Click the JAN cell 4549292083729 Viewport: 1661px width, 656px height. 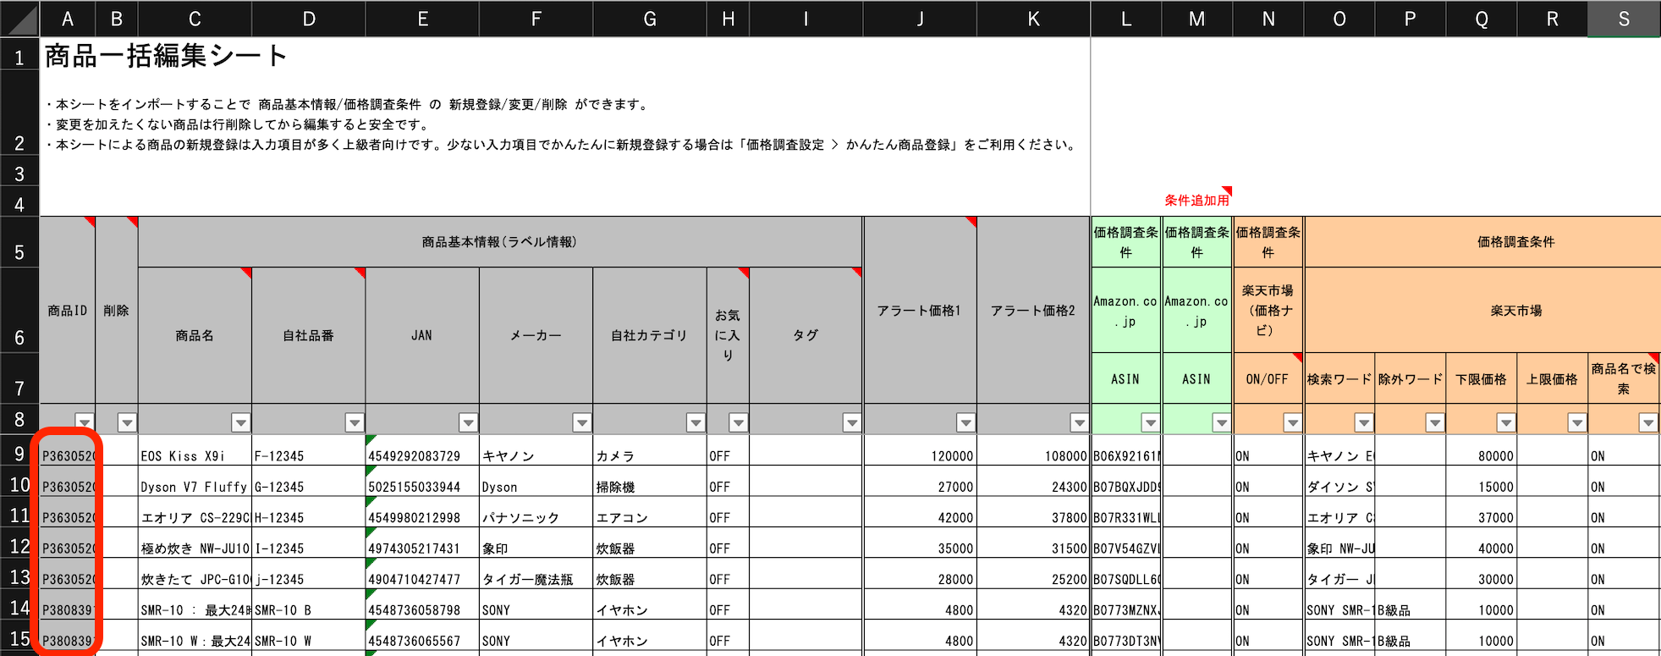422,455
